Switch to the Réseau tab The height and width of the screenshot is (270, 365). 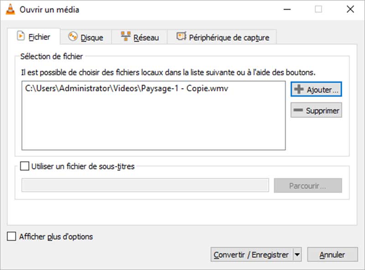pos(141,37)
